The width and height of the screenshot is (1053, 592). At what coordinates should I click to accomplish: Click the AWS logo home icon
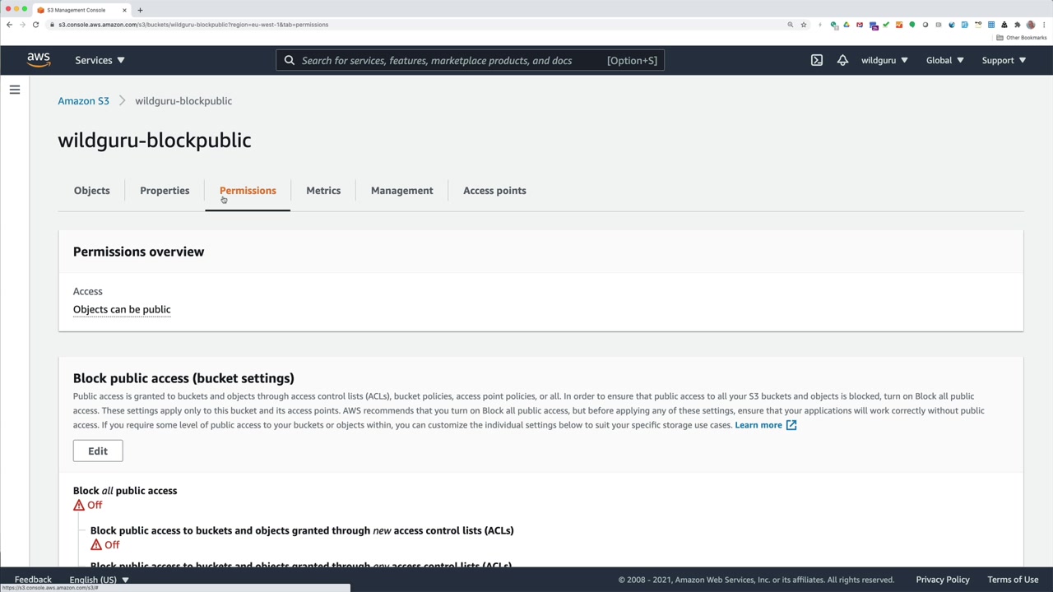[39, 60]
